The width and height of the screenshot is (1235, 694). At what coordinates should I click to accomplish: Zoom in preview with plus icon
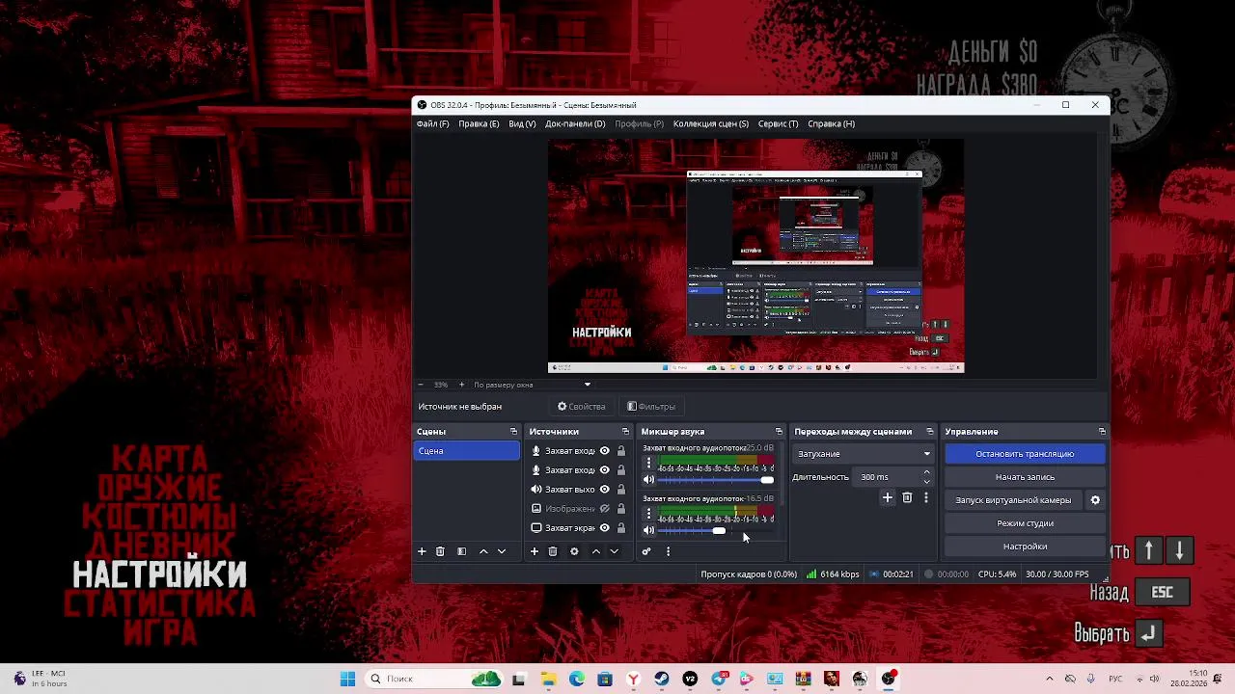(461, 385)
